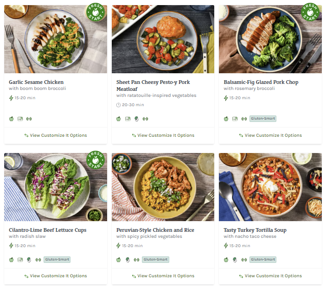Open the Cilantro-Lime Beef Lettuce Cups recipe title
This screenshot has height=287, width=326.
48,230
